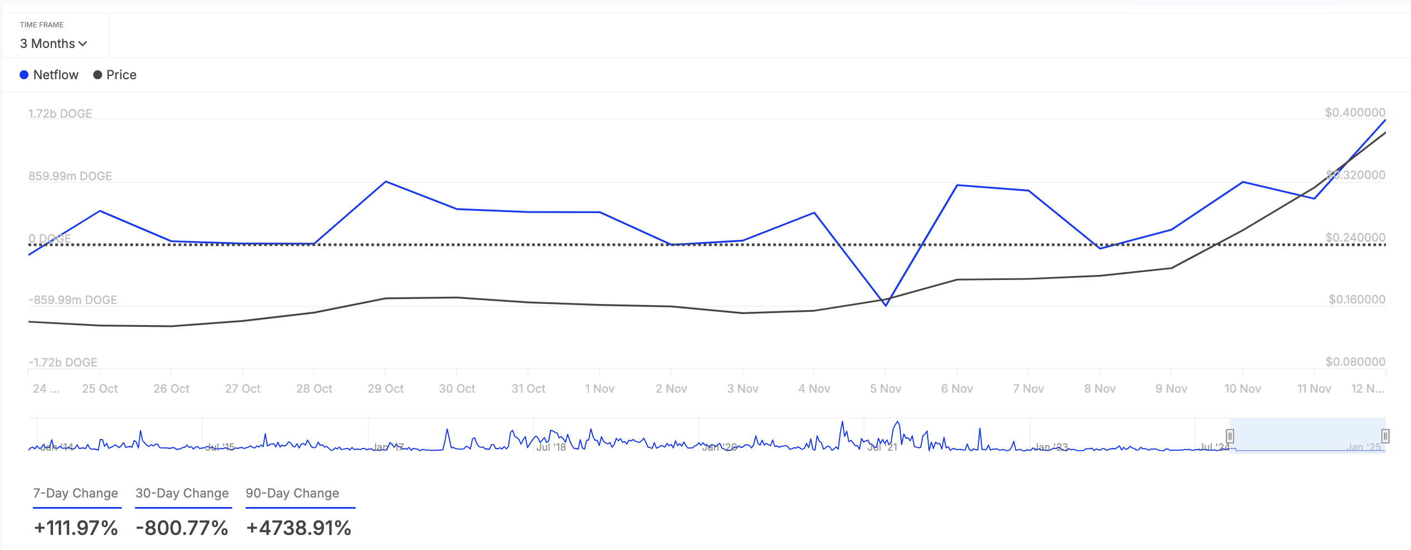Select the 90-Day Change tab
Image resolution: width=1411 pixels, height=550 pixels.
(293, 494)
